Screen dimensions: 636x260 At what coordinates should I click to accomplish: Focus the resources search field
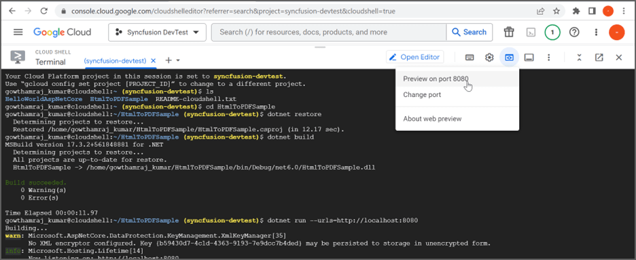click(329, 32)
